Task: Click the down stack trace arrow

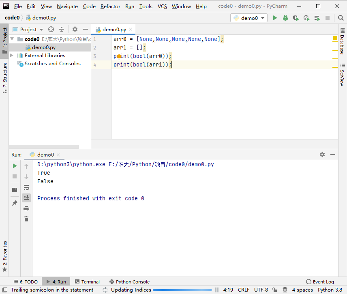Action: click(26, 177)
